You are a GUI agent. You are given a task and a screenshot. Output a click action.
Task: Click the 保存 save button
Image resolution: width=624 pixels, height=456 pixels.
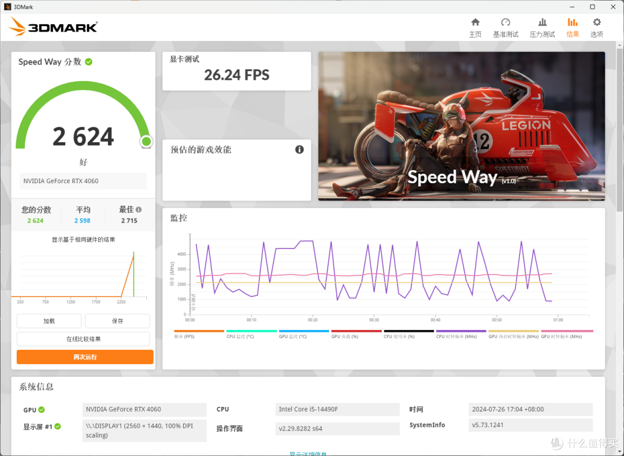point(117,321)
